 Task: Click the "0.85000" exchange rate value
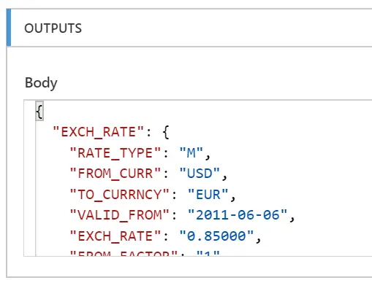(x=216, y=236)
